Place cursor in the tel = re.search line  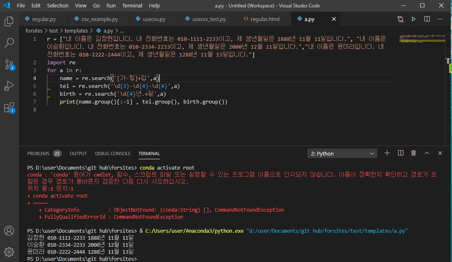coord(119,86)
